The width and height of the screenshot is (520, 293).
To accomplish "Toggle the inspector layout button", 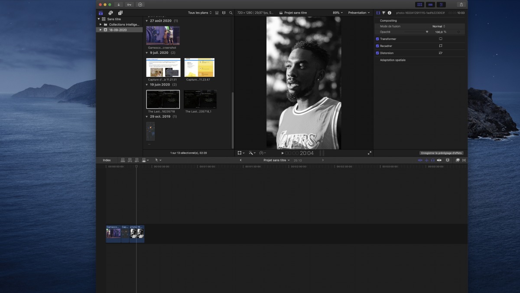I will coord(441,4).
